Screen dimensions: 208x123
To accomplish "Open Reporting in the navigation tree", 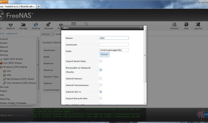I will 5,99.
